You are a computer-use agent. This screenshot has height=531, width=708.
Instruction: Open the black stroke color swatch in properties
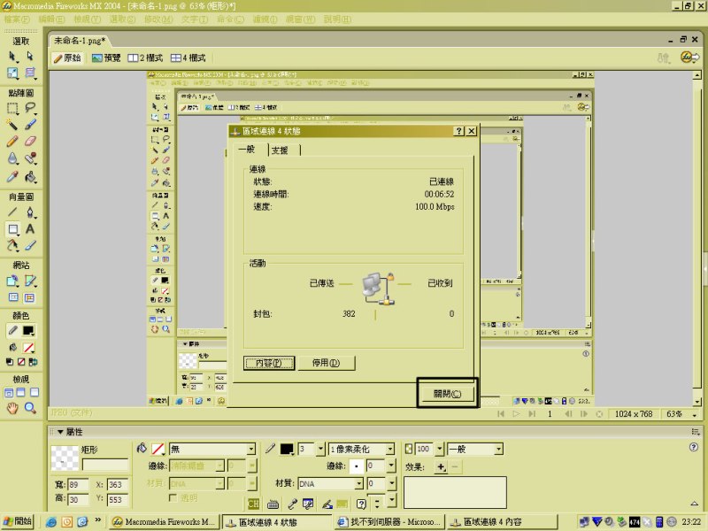[287, 450]
